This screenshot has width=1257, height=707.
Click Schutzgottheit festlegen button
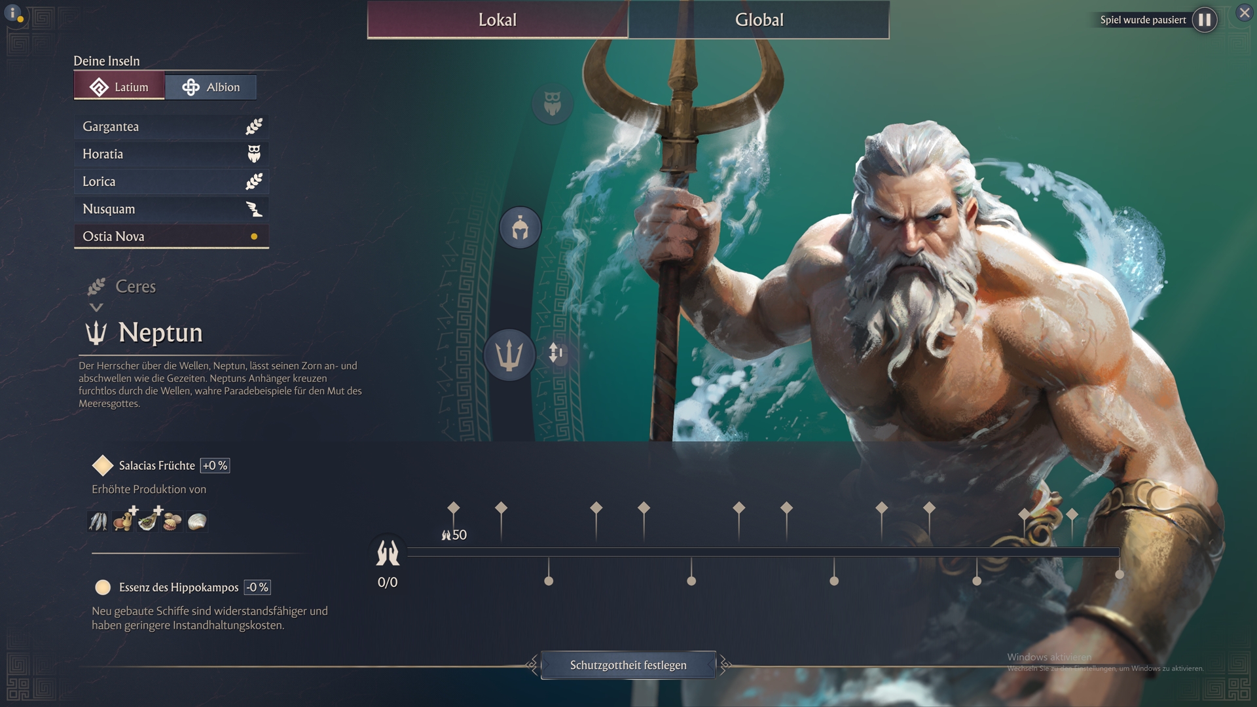point(628,665)
